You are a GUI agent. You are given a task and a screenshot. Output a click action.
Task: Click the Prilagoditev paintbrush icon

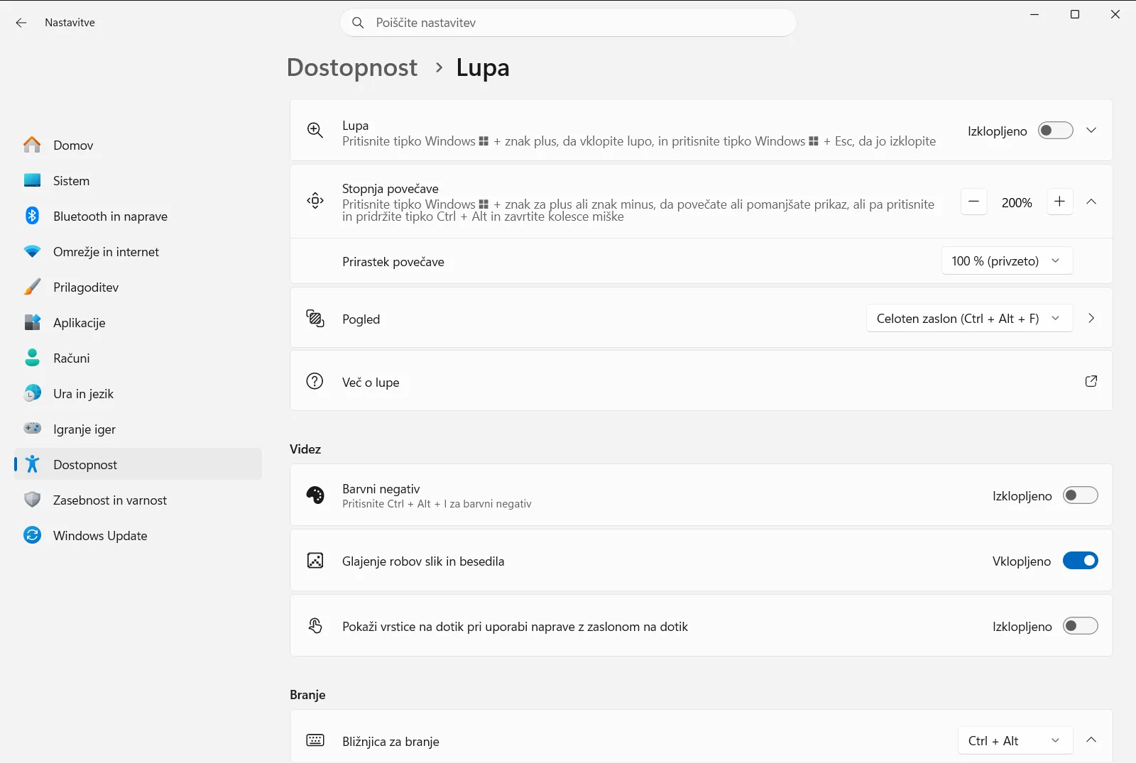(32, 287)
